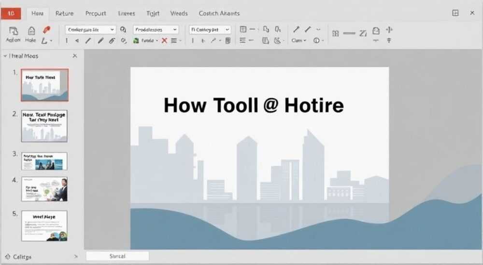Click the magnifier icon below the first magnifier
This screenshot has height=265, width=483.
click(124, 40)
